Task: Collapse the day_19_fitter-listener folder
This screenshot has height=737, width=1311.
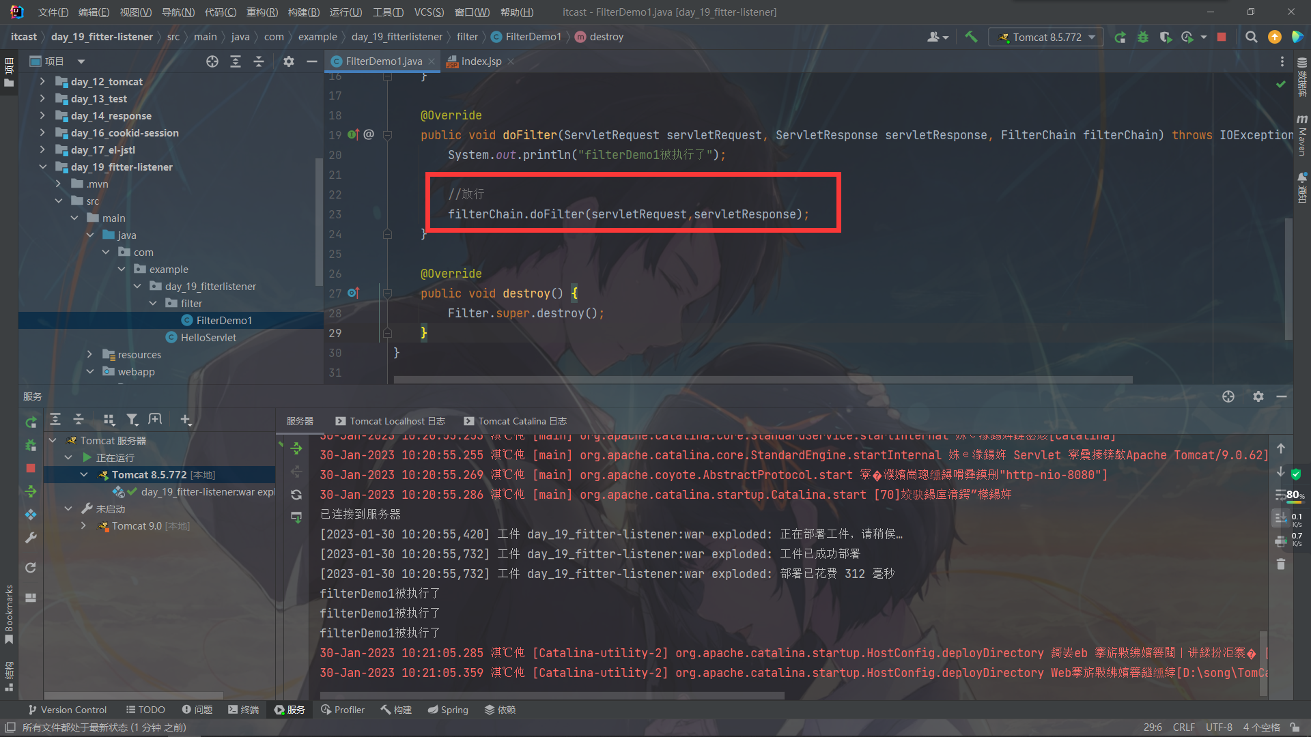Action: coord(42,167)
